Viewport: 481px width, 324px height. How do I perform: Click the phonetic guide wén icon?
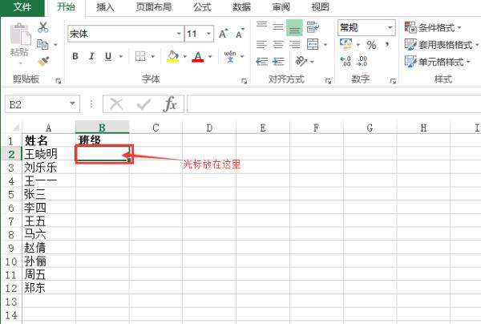pyautogui.click(x=230, y=56)
